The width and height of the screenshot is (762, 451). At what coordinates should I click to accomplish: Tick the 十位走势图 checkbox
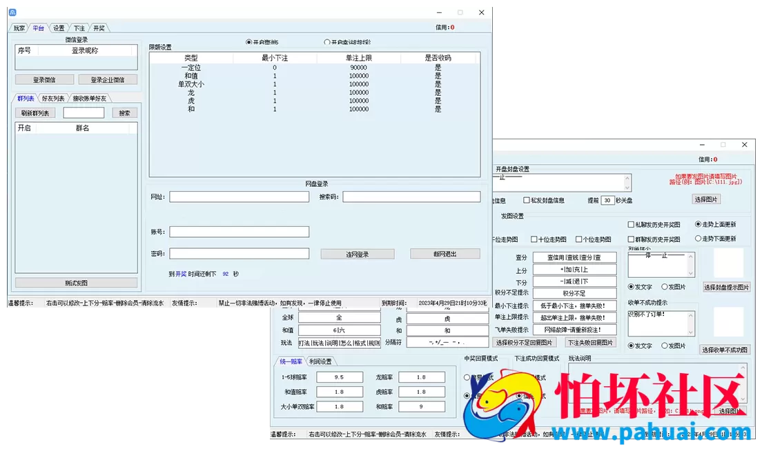pos(534,240)
